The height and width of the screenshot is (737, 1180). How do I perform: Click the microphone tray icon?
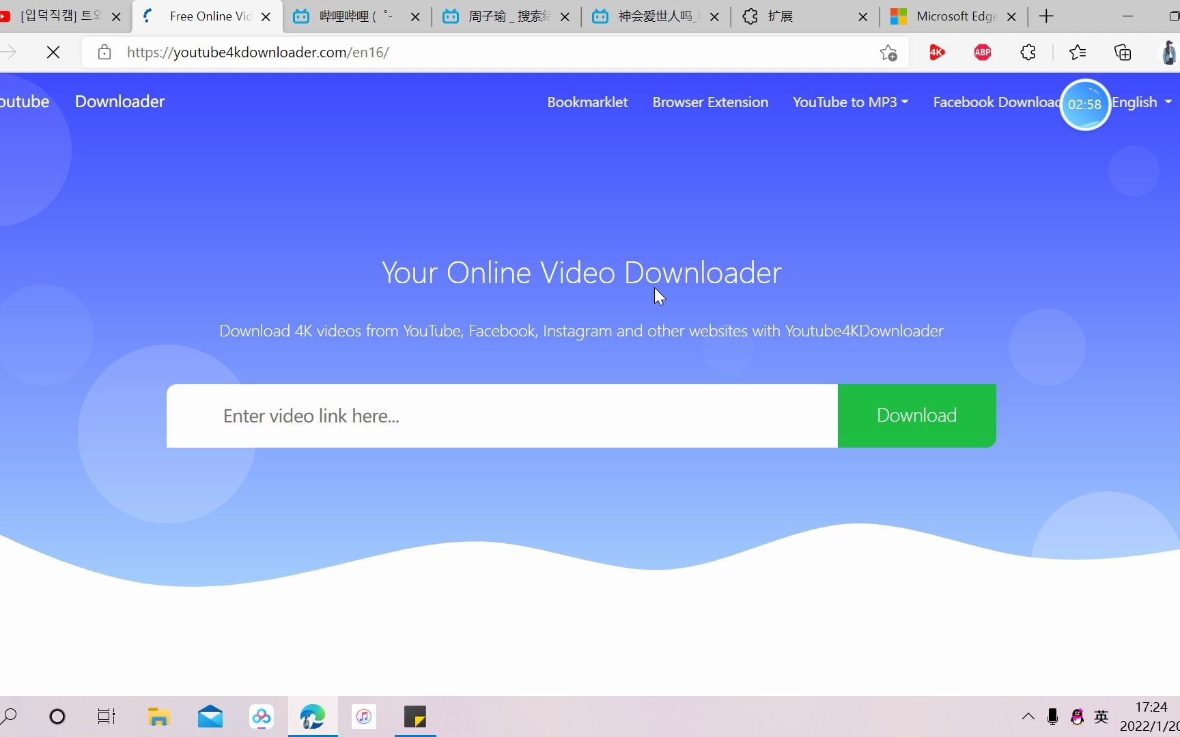1052,717
